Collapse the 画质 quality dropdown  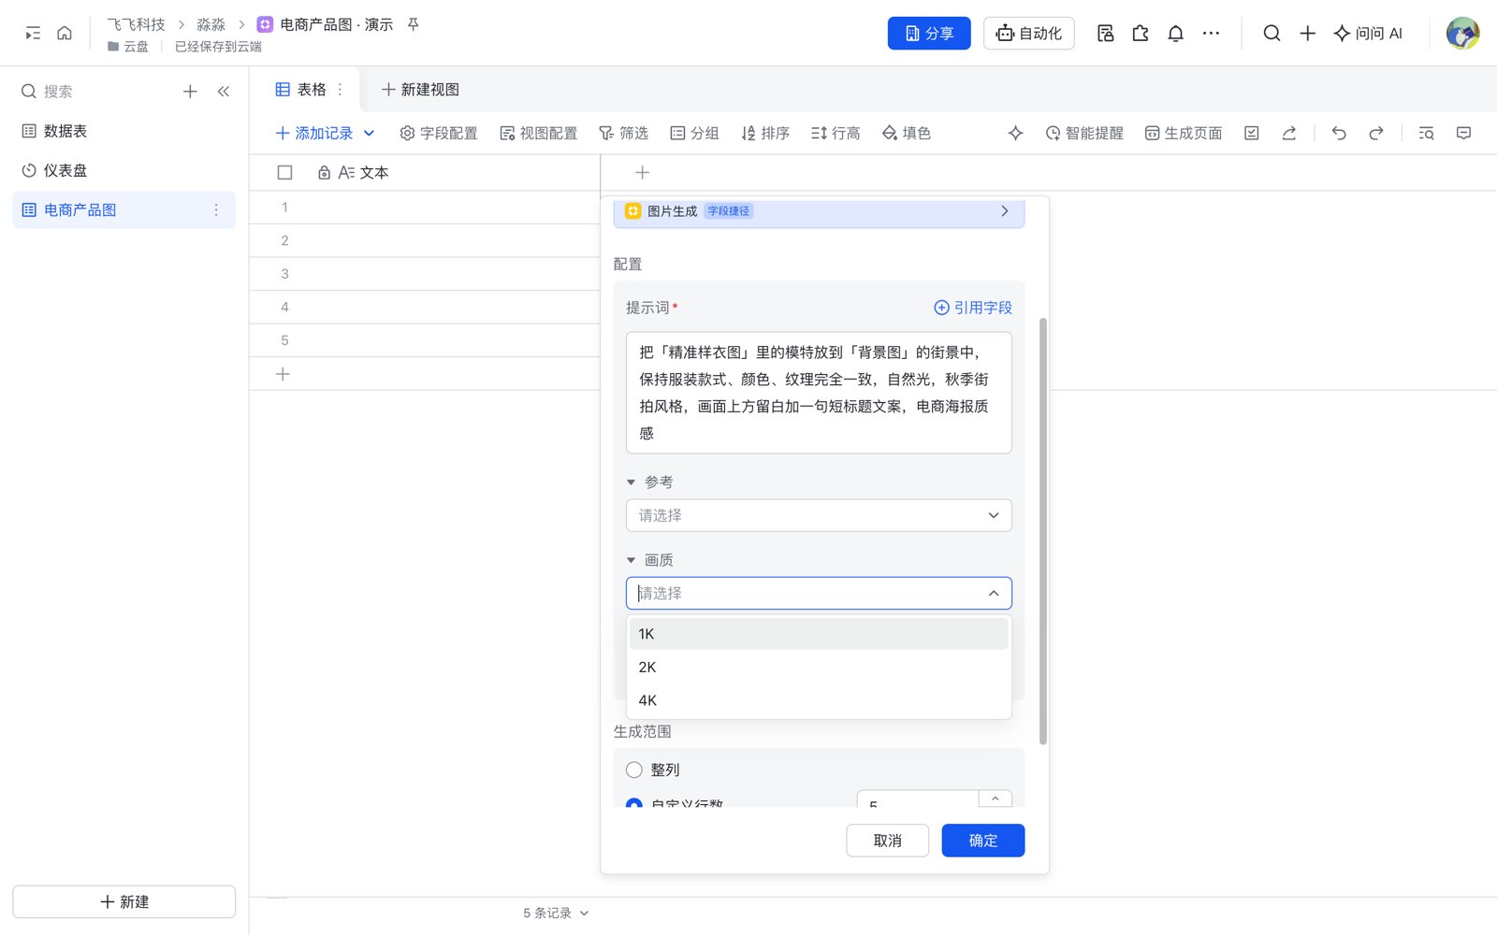pyautogui.click(x=994, y=594)
